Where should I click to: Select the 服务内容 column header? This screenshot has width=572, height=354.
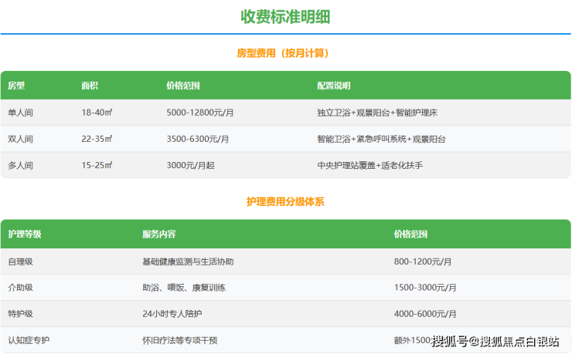tap(159, 234)
